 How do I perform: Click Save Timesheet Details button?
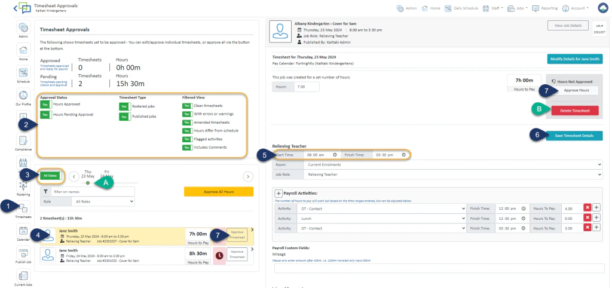pos(574,136)
